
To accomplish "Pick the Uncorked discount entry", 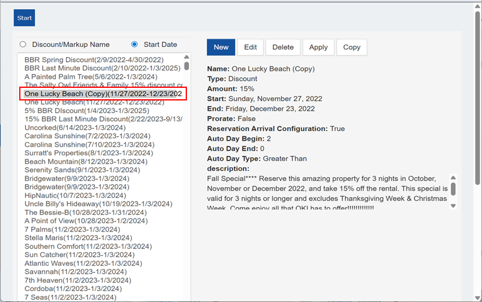I will (75, 128).
